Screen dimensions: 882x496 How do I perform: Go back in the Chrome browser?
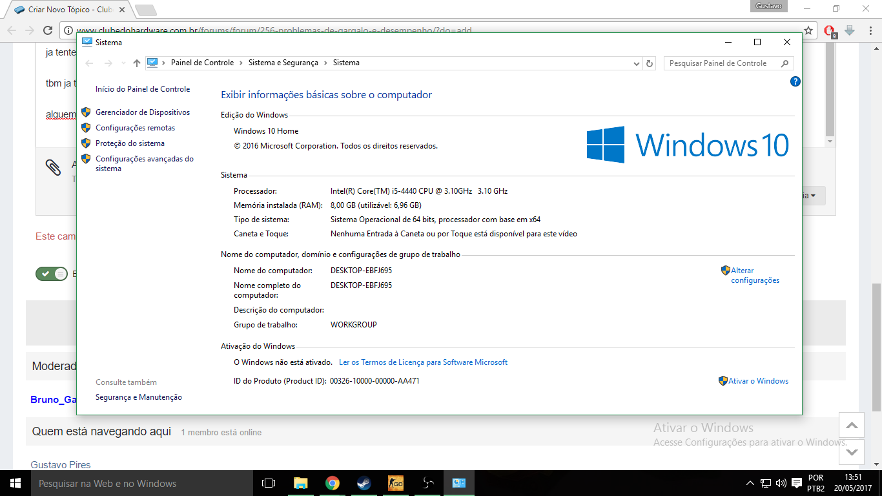[x=12, y=30]
